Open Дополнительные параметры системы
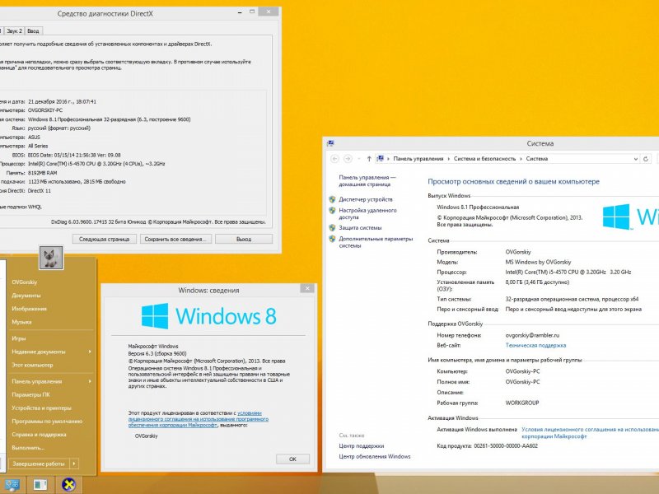The height and width of the screenshot is (494, 659). 376,242
